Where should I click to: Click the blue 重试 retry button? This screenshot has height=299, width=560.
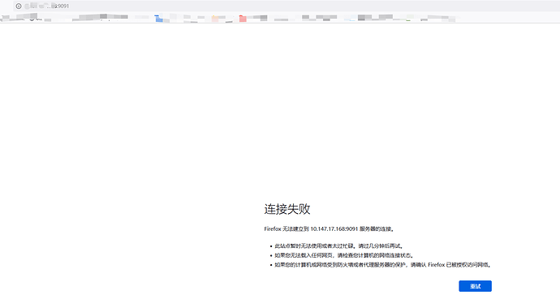click(475, 286)
